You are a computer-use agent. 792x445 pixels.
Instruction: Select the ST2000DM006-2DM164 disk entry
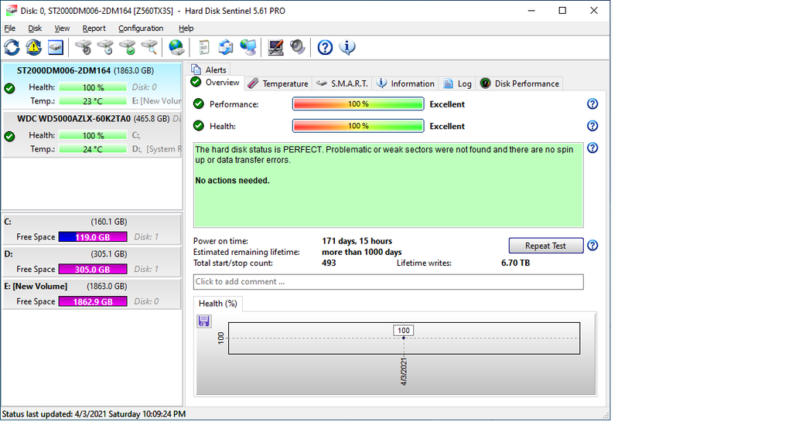[92, 85]
